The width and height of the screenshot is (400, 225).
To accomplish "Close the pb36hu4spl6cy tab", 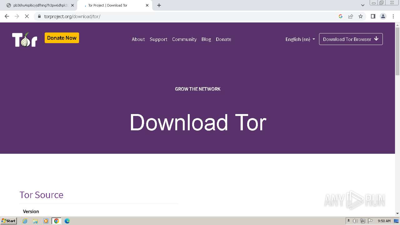I will [72, 5].
